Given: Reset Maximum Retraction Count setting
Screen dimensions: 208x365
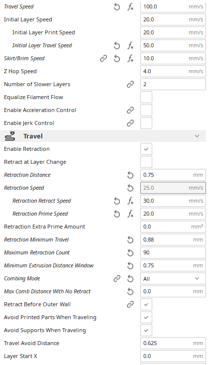Looking at the screenshot, I should click(x=130, y=253).
